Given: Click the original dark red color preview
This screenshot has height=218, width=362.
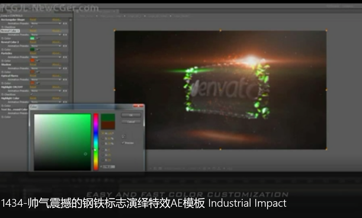Looking at the screenshot, I should point(108,125).
